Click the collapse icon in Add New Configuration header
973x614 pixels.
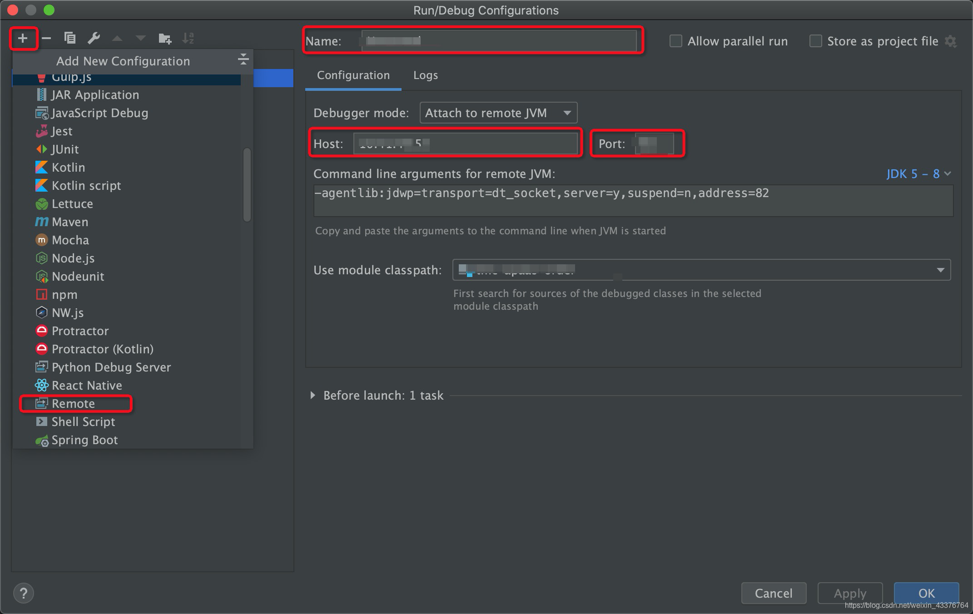tap(243, 59)
